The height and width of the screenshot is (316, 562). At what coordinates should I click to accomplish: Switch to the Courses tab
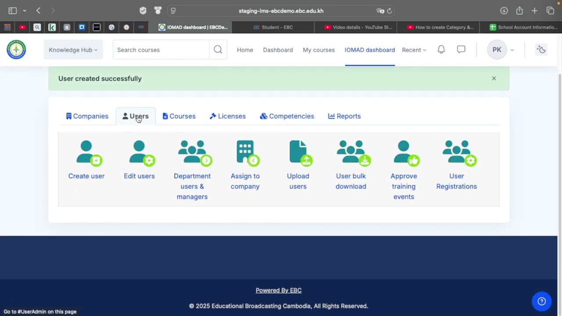pyautogui.click(x=179, y=116)
